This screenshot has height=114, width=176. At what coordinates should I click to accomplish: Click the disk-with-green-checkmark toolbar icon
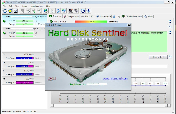[34, 11]
